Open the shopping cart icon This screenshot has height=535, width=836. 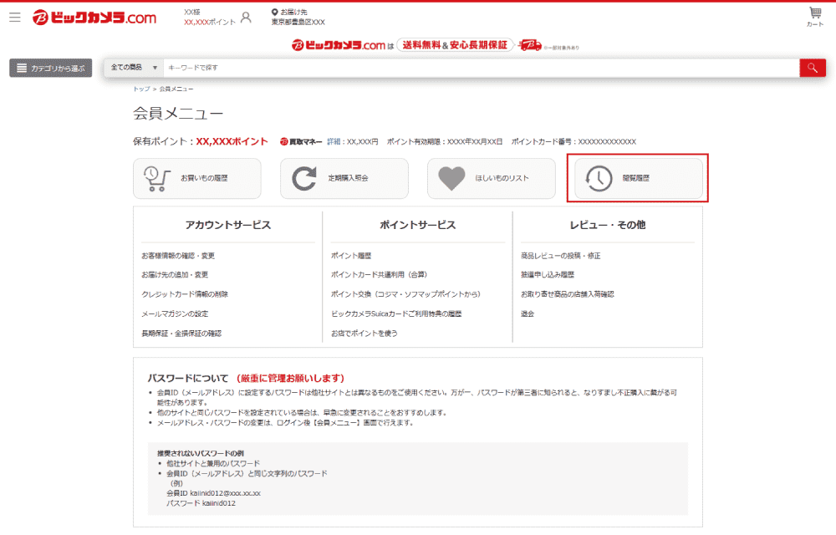pos(814,16)
